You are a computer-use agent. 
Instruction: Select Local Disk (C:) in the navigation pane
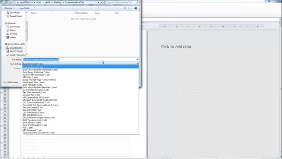tap(16, 48)
